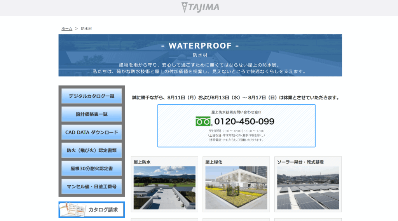The width and height of the screenshot is (398, 221).
Task: Click the phone number 0120-450-099
Action: coord(244,121)
